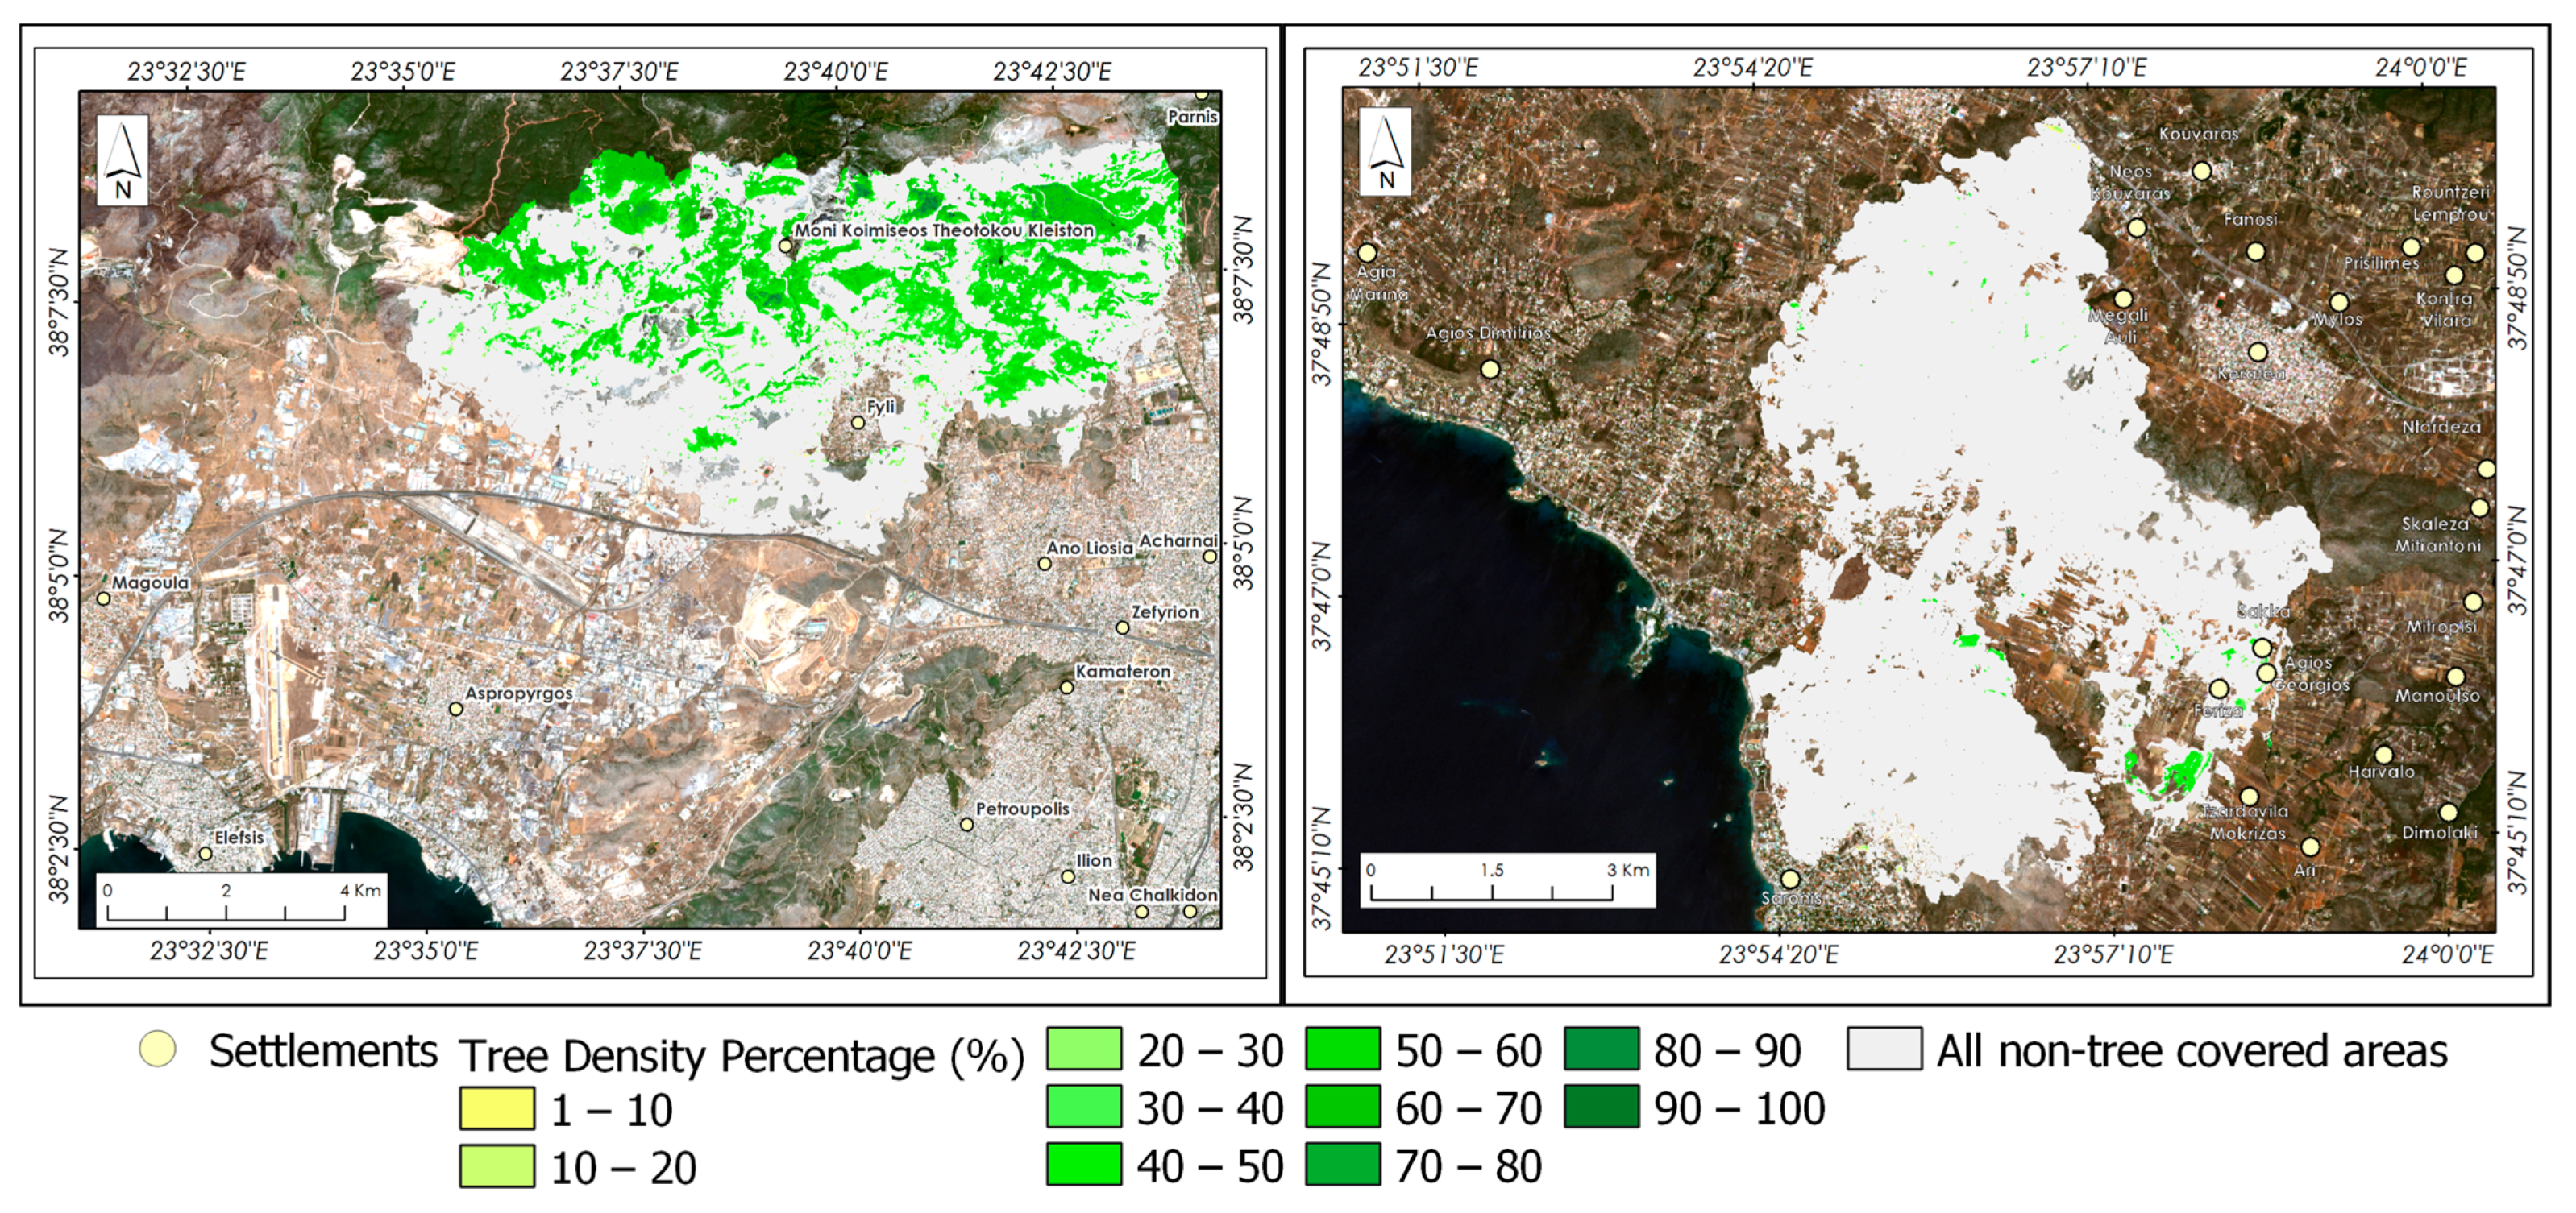Click the Elefsis settlement marker
2576x1213 pixels.
tap(205, 855)
